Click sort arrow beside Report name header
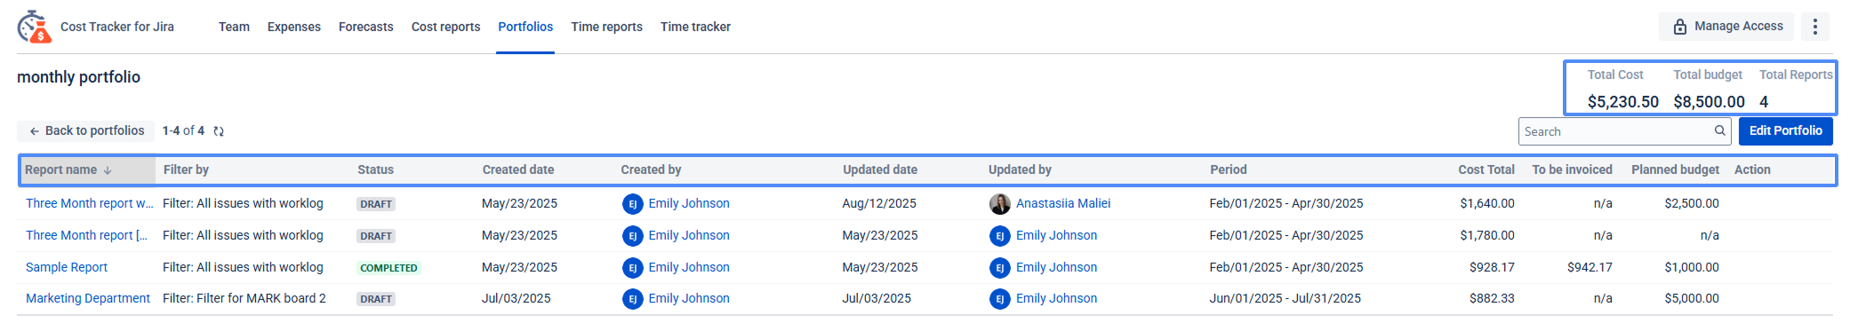The height and width of the screenshot is (323, 1850). [108, 170]
